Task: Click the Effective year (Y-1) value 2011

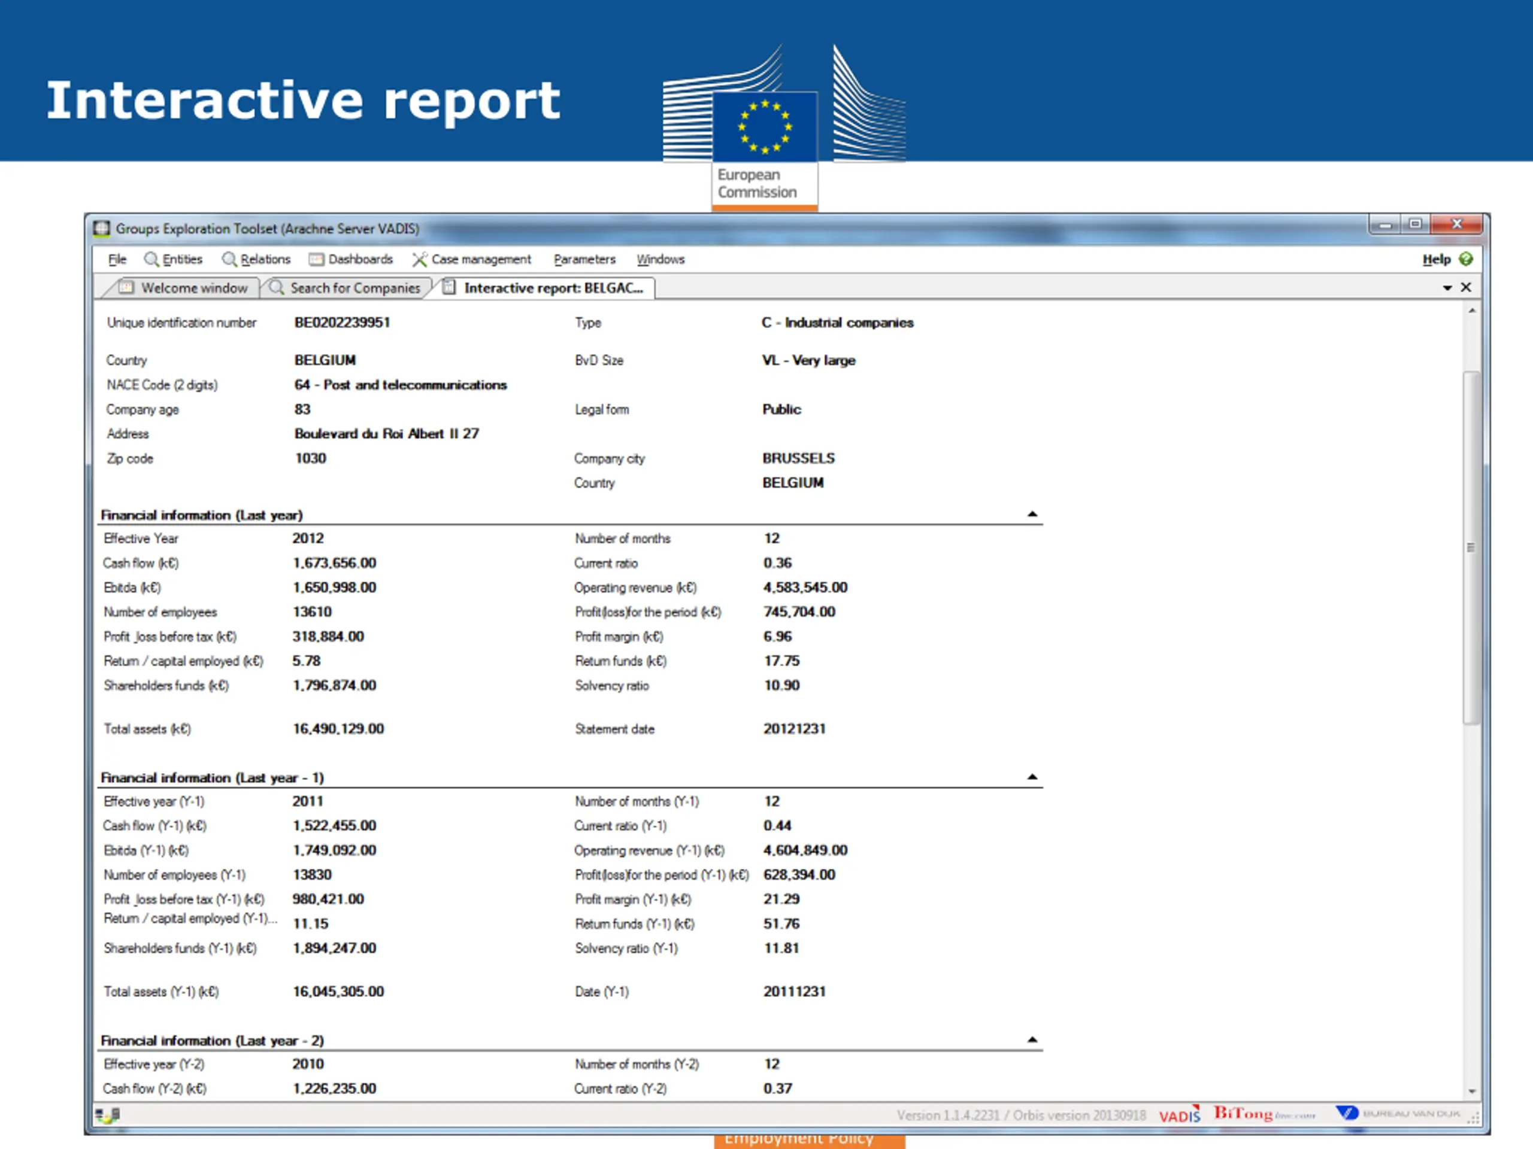Action: tap(308, 801)
